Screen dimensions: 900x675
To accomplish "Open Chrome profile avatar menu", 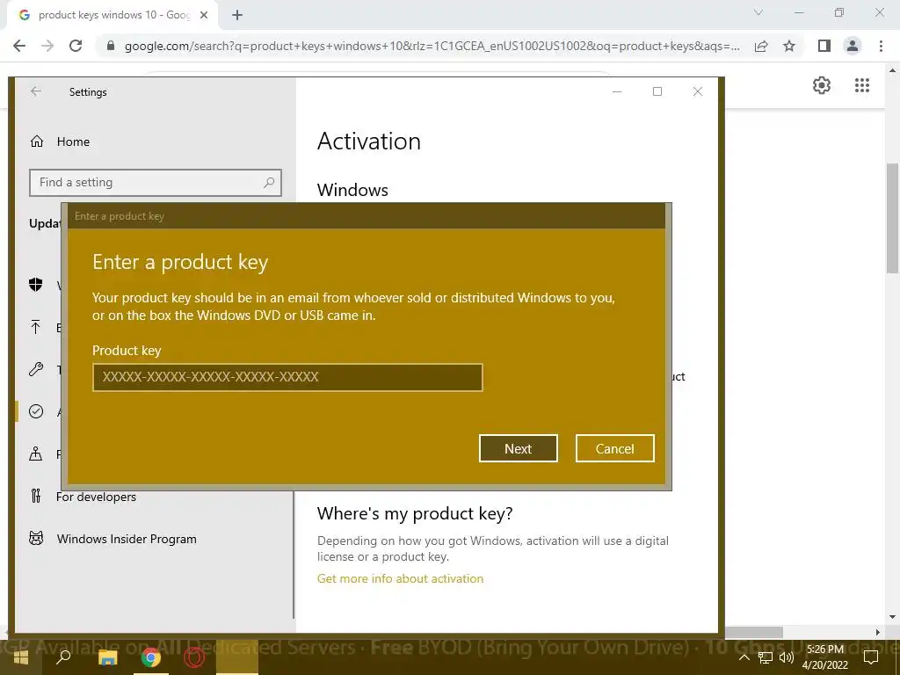I will coord(853,46).
